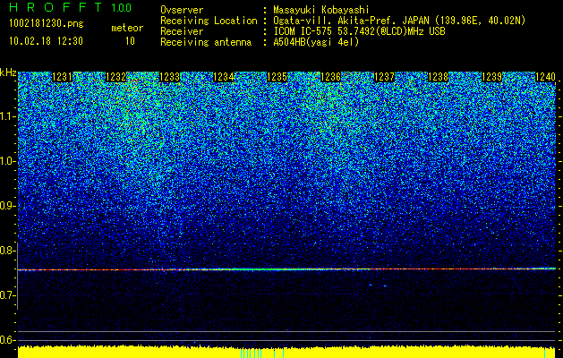The height and width of the screenshot is (358, 563).
Task: Click the 1237 time marker
Action: 384,77
